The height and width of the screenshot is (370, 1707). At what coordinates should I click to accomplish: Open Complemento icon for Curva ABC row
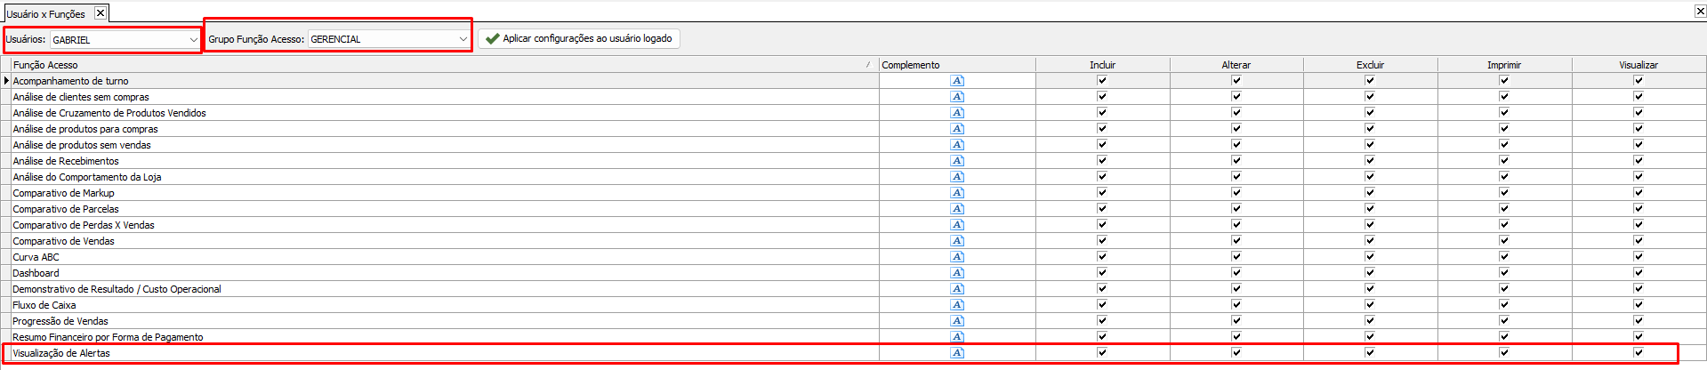[957, 257]
